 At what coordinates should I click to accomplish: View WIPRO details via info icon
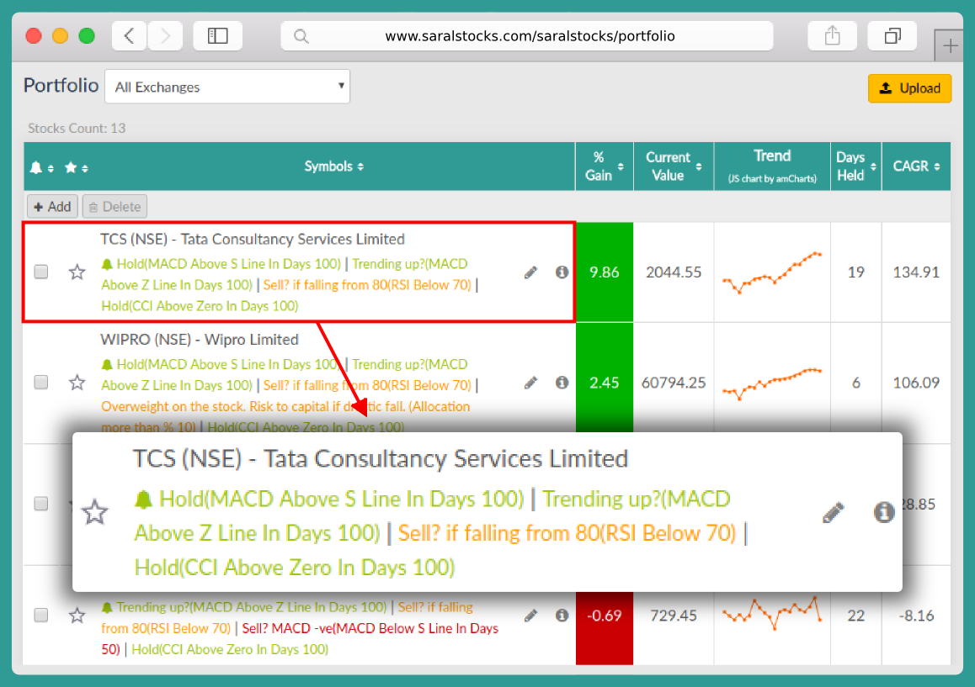point(562,383)
